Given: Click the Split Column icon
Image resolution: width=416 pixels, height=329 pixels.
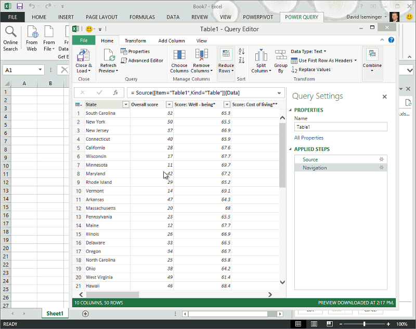Looking at the screenshot, I should point(261,55).
